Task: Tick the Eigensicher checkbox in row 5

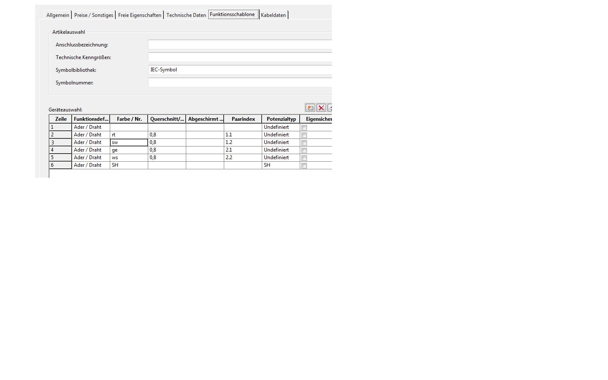Action: 304,158
